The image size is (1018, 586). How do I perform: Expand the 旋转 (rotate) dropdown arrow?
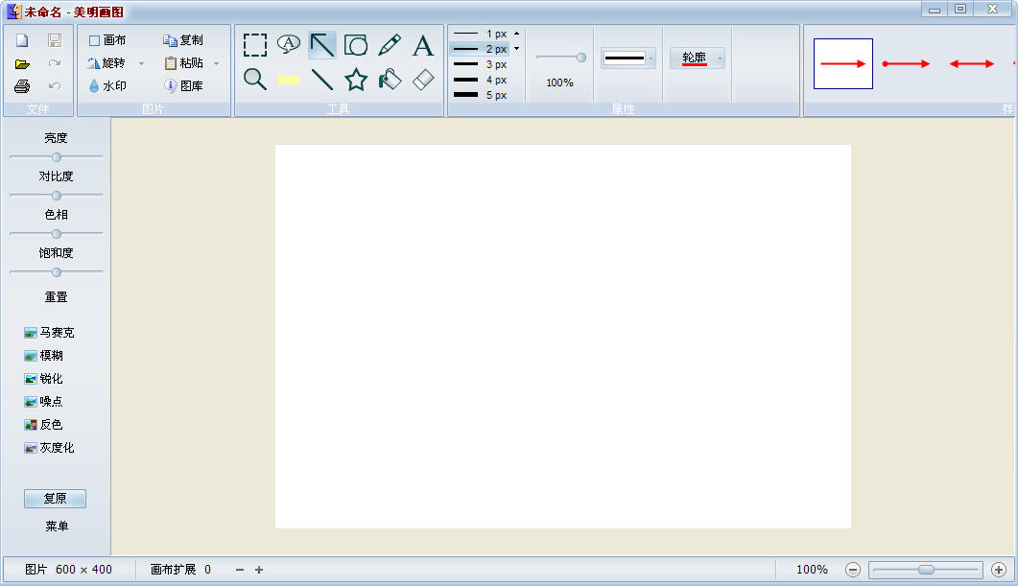click(x=142, y=64)
